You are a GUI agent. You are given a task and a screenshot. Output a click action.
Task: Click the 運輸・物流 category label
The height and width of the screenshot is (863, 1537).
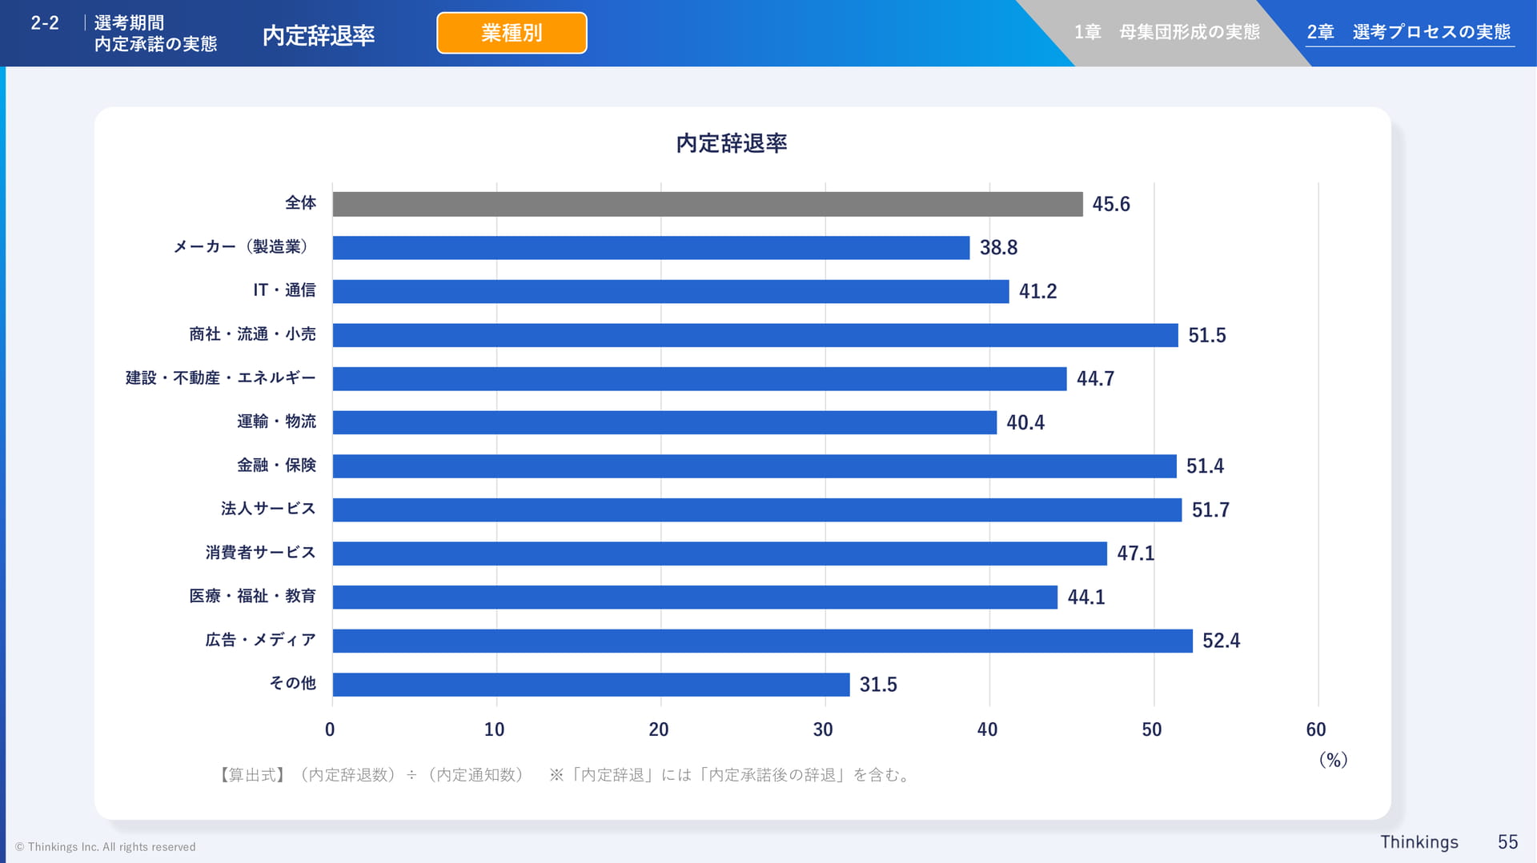point(277,421)
